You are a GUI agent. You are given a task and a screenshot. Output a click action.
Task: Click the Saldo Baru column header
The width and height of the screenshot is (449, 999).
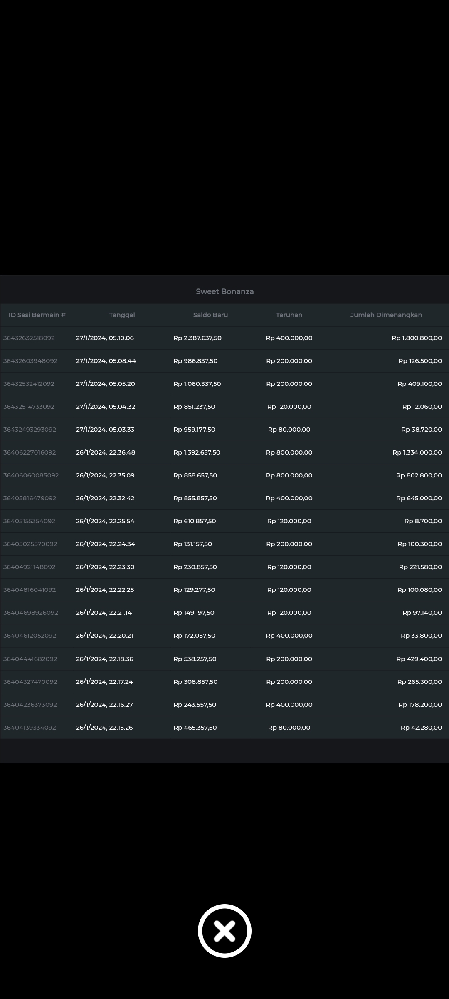click(x=210, y=315)
